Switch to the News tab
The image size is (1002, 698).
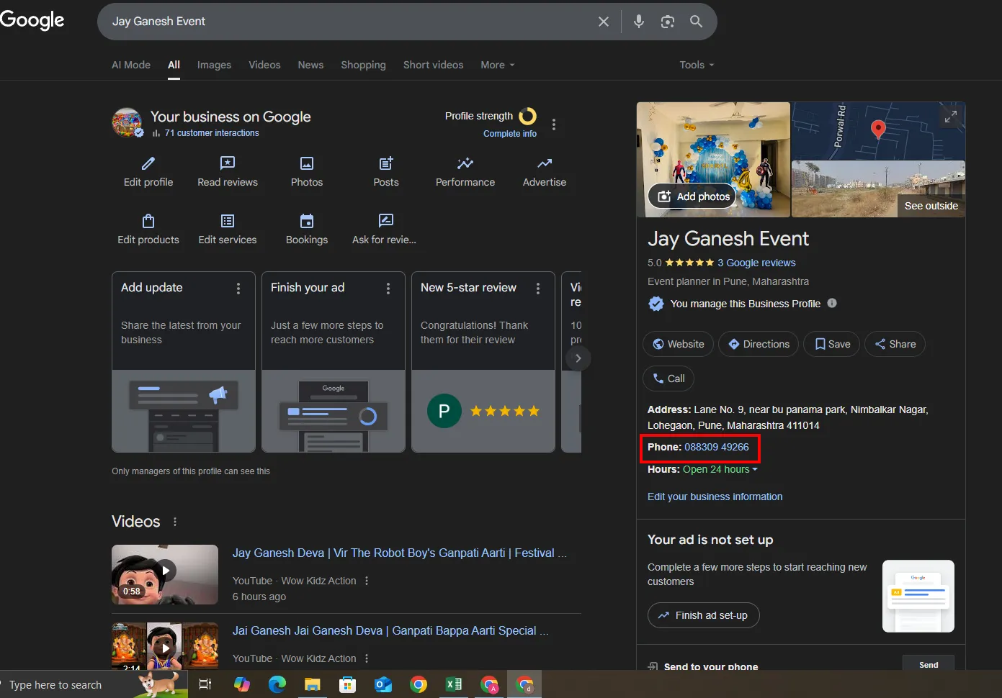point(310,65)
